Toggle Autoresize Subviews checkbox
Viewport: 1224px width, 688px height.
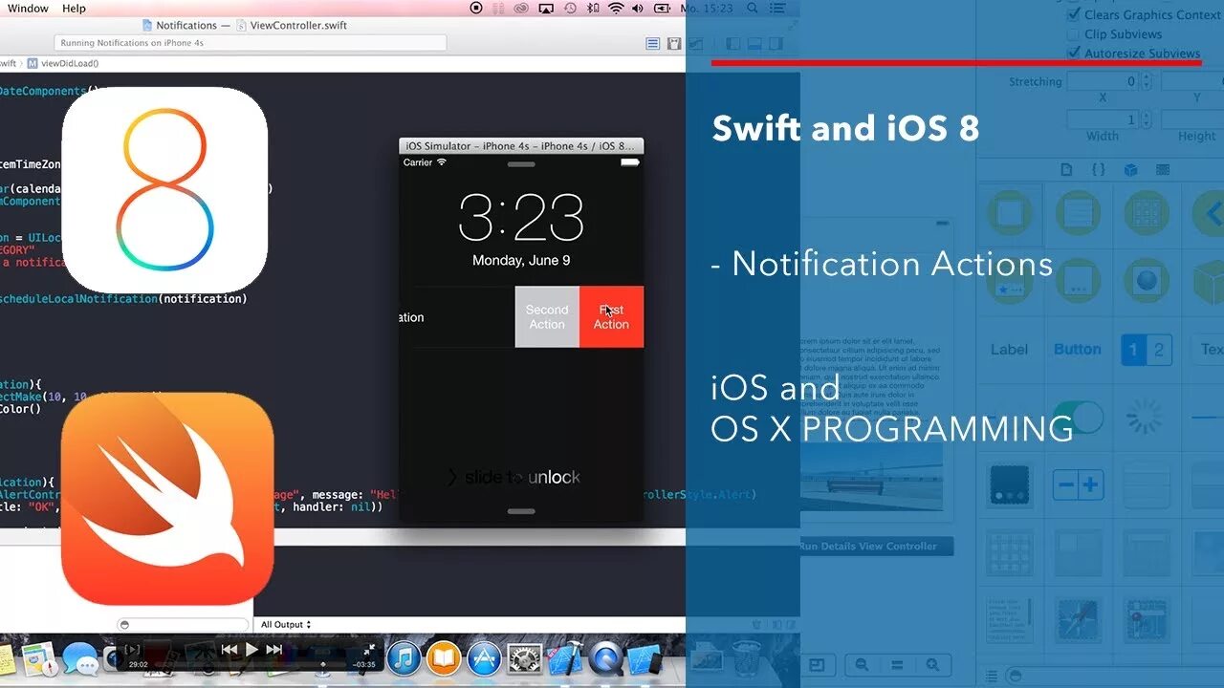point(1073,53)
